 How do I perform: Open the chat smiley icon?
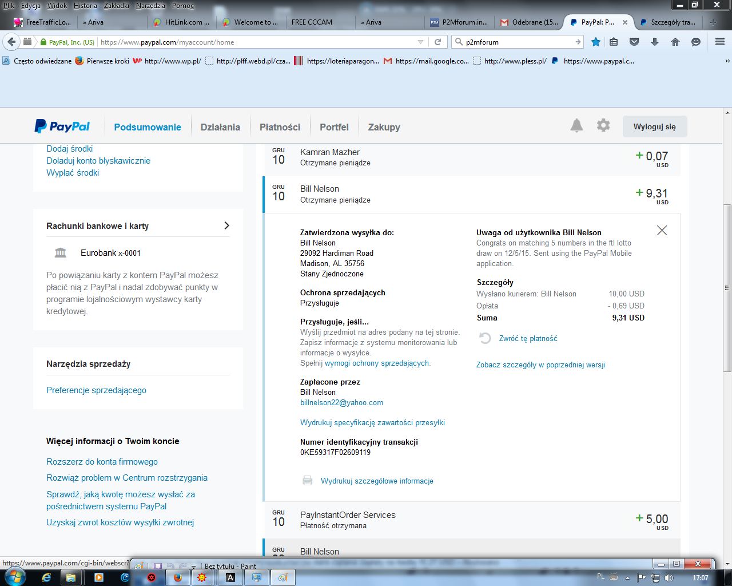[696, 42]
